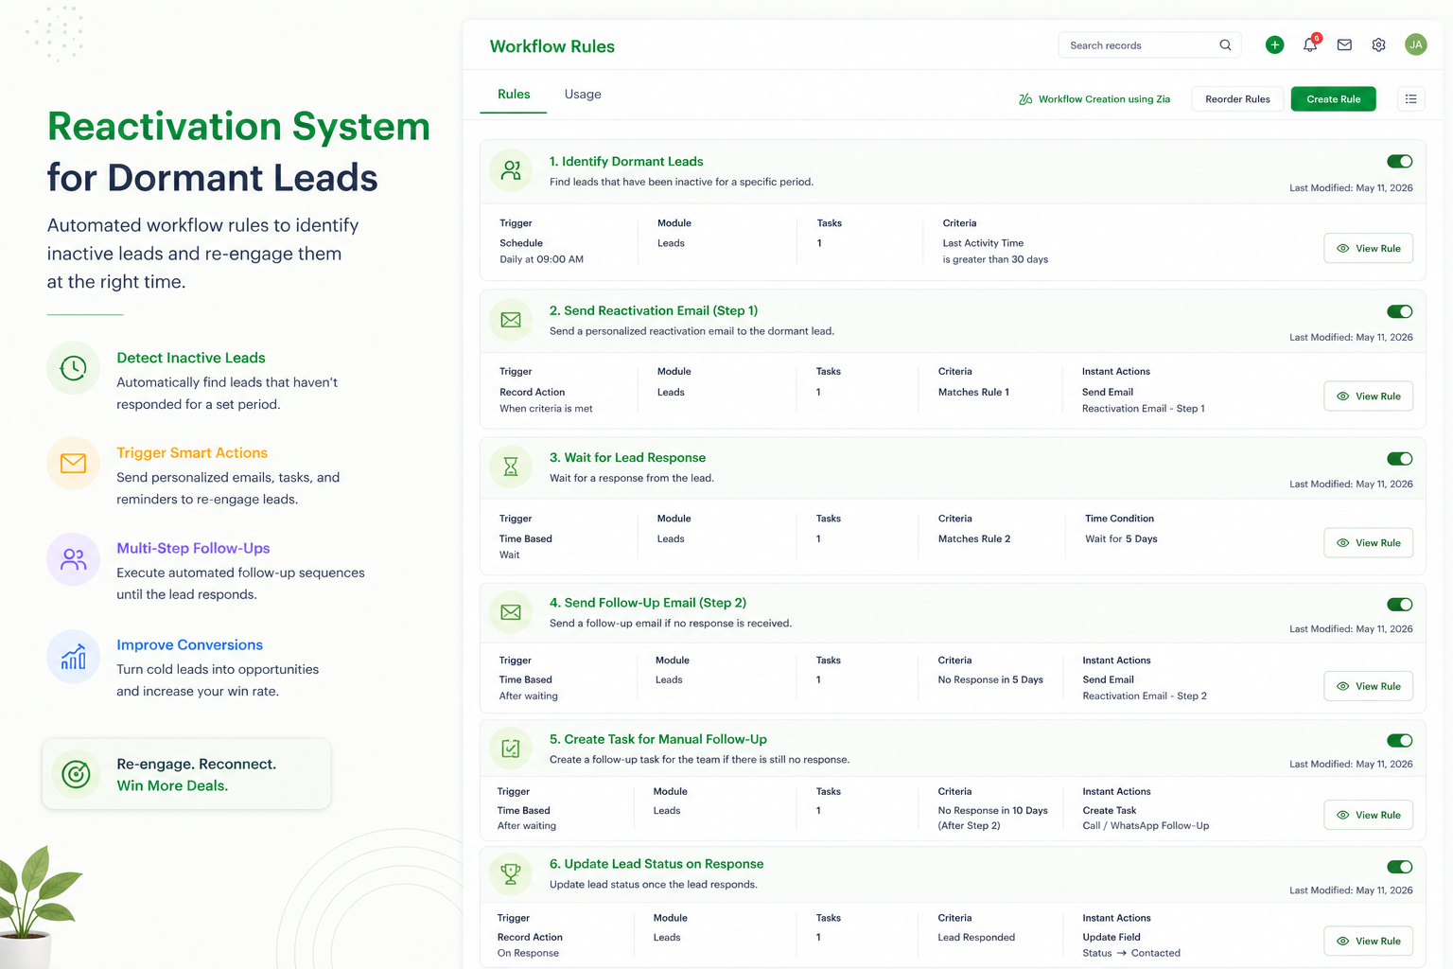Viewport: 1453px width, 969px height.
Task: Click the 'Win More Deals.' text
Action: point(172,786)
